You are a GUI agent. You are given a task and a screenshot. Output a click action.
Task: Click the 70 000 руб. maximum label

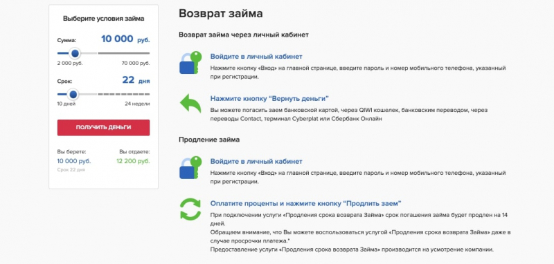click(135, 64)
